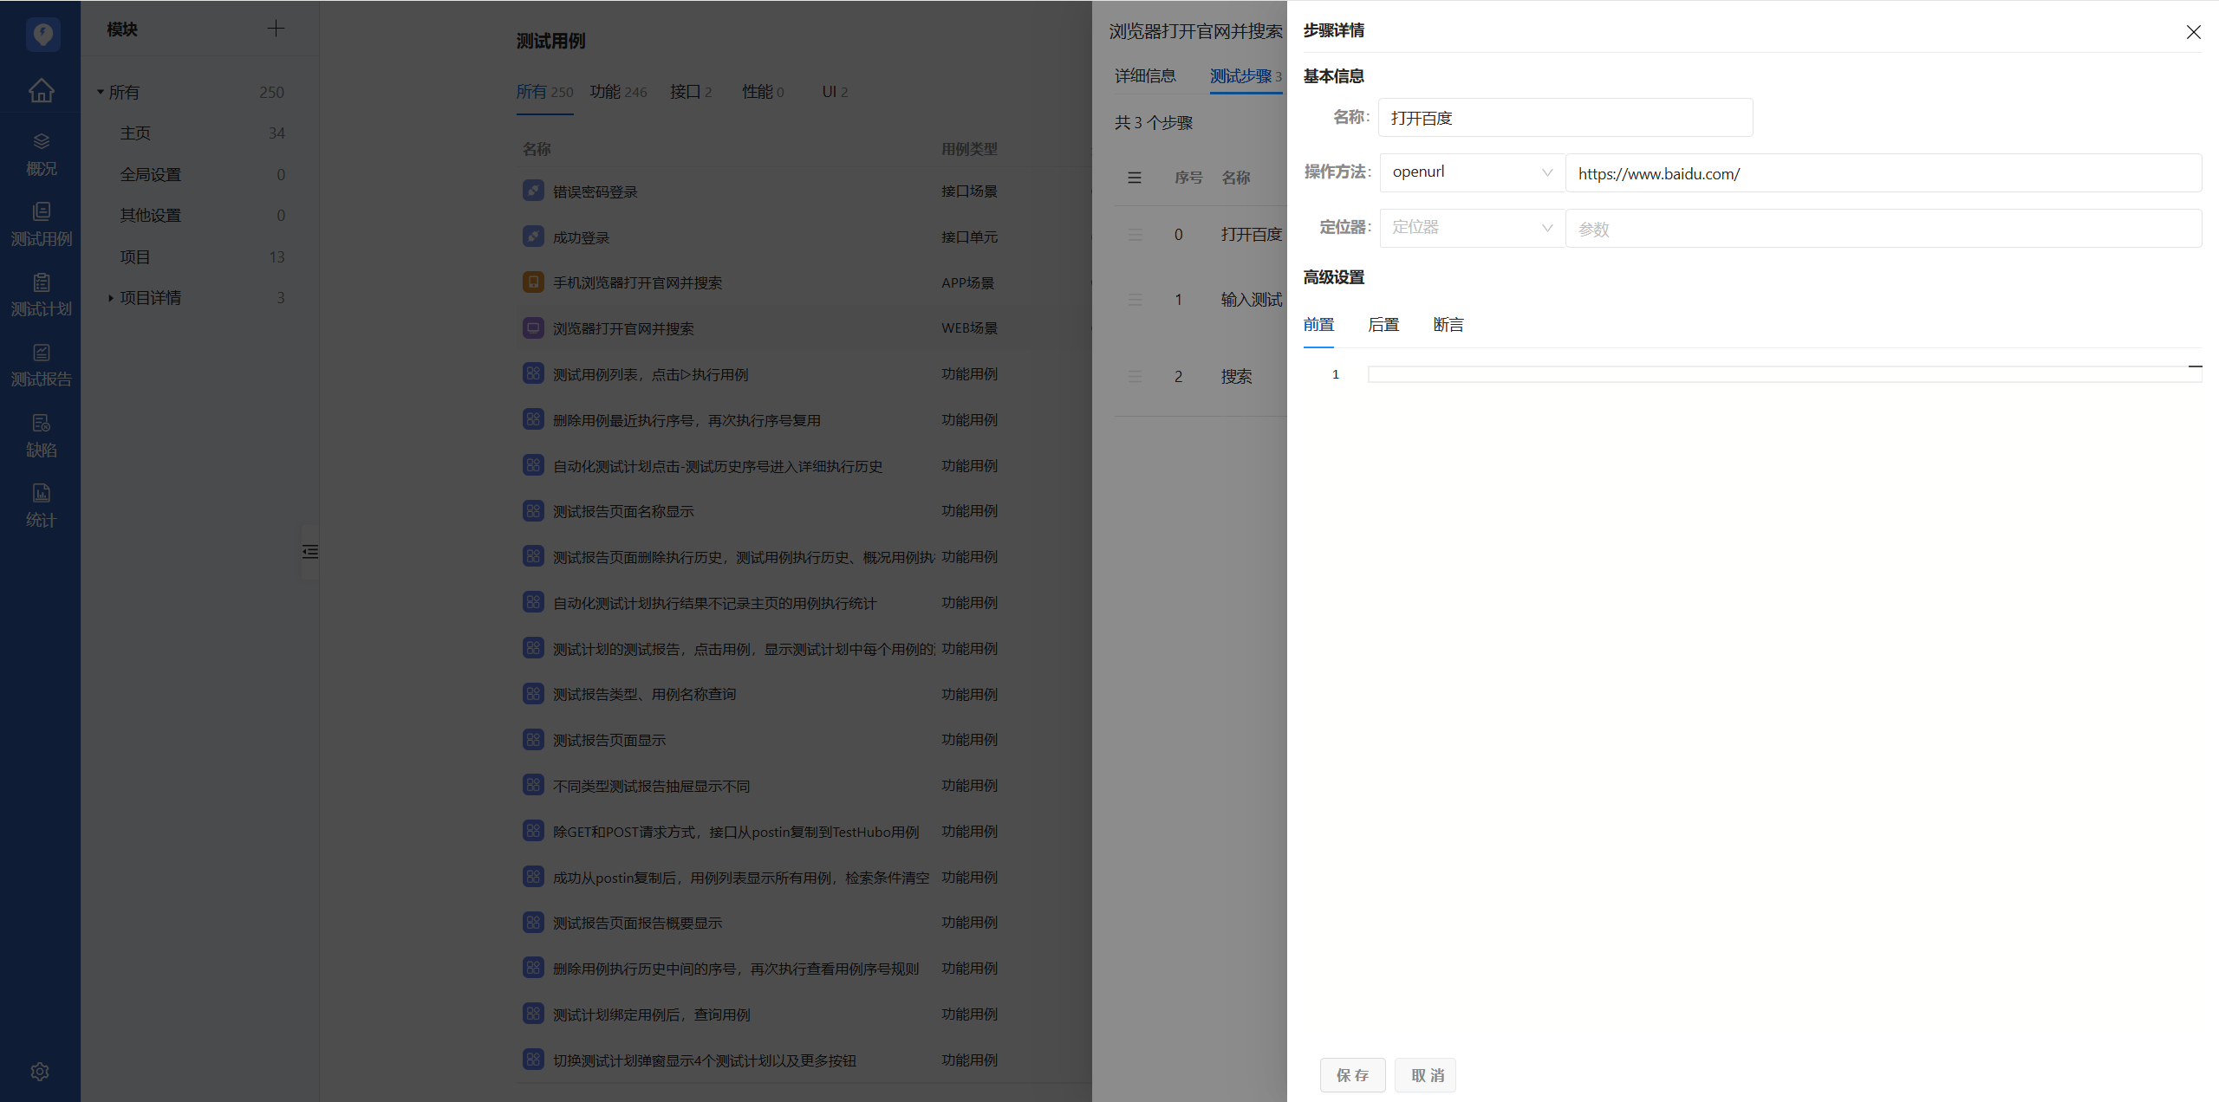Collapse the 所有 module tree node
The width and height of the screenshot is (2219, 1102).
click(x=101, y=92)
